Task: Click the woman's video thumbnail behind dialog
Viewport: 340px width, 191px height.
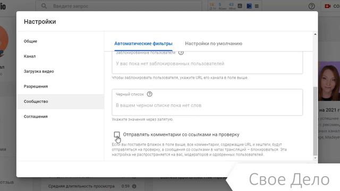Action: click(x=329, y=81)
